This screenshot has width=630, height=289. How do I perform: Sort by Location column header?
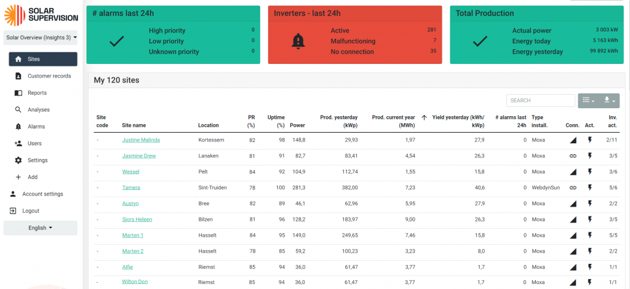coord(209,125)
